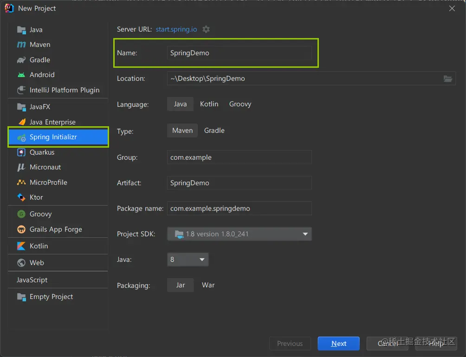
Task: Click the green Groovy icon in sidebar
Action: pos(21,214)
